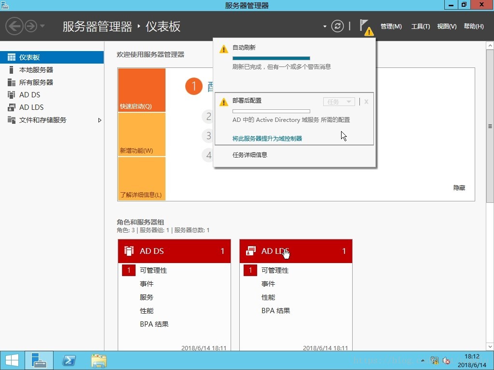
Task: Open 可管理性 in the AD DS tile
Action: [153, 270]
